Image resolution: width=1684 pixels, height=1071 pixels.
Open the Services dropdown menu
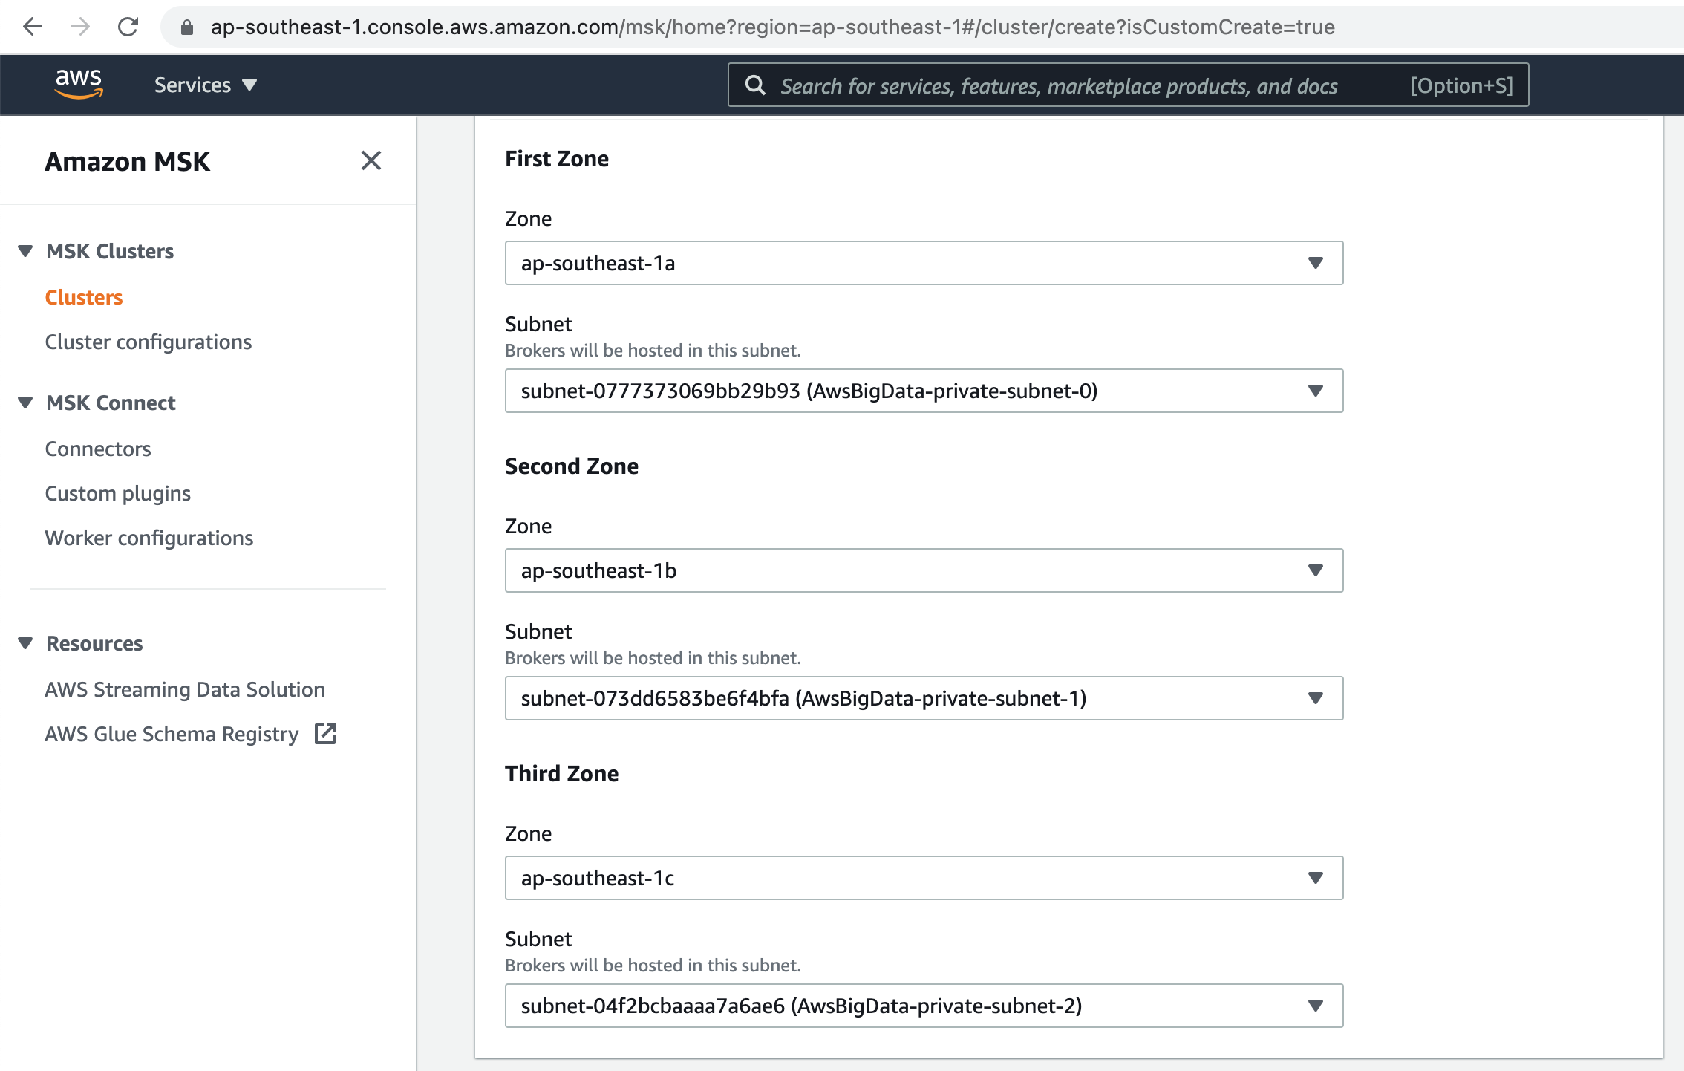(206, 85)
